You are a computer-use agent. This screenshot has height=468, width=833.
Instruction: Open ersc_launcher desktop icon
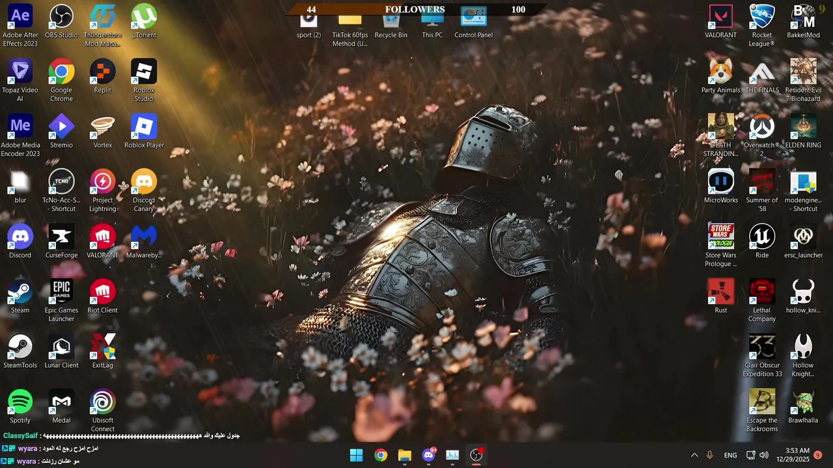(x=803, y=242)
